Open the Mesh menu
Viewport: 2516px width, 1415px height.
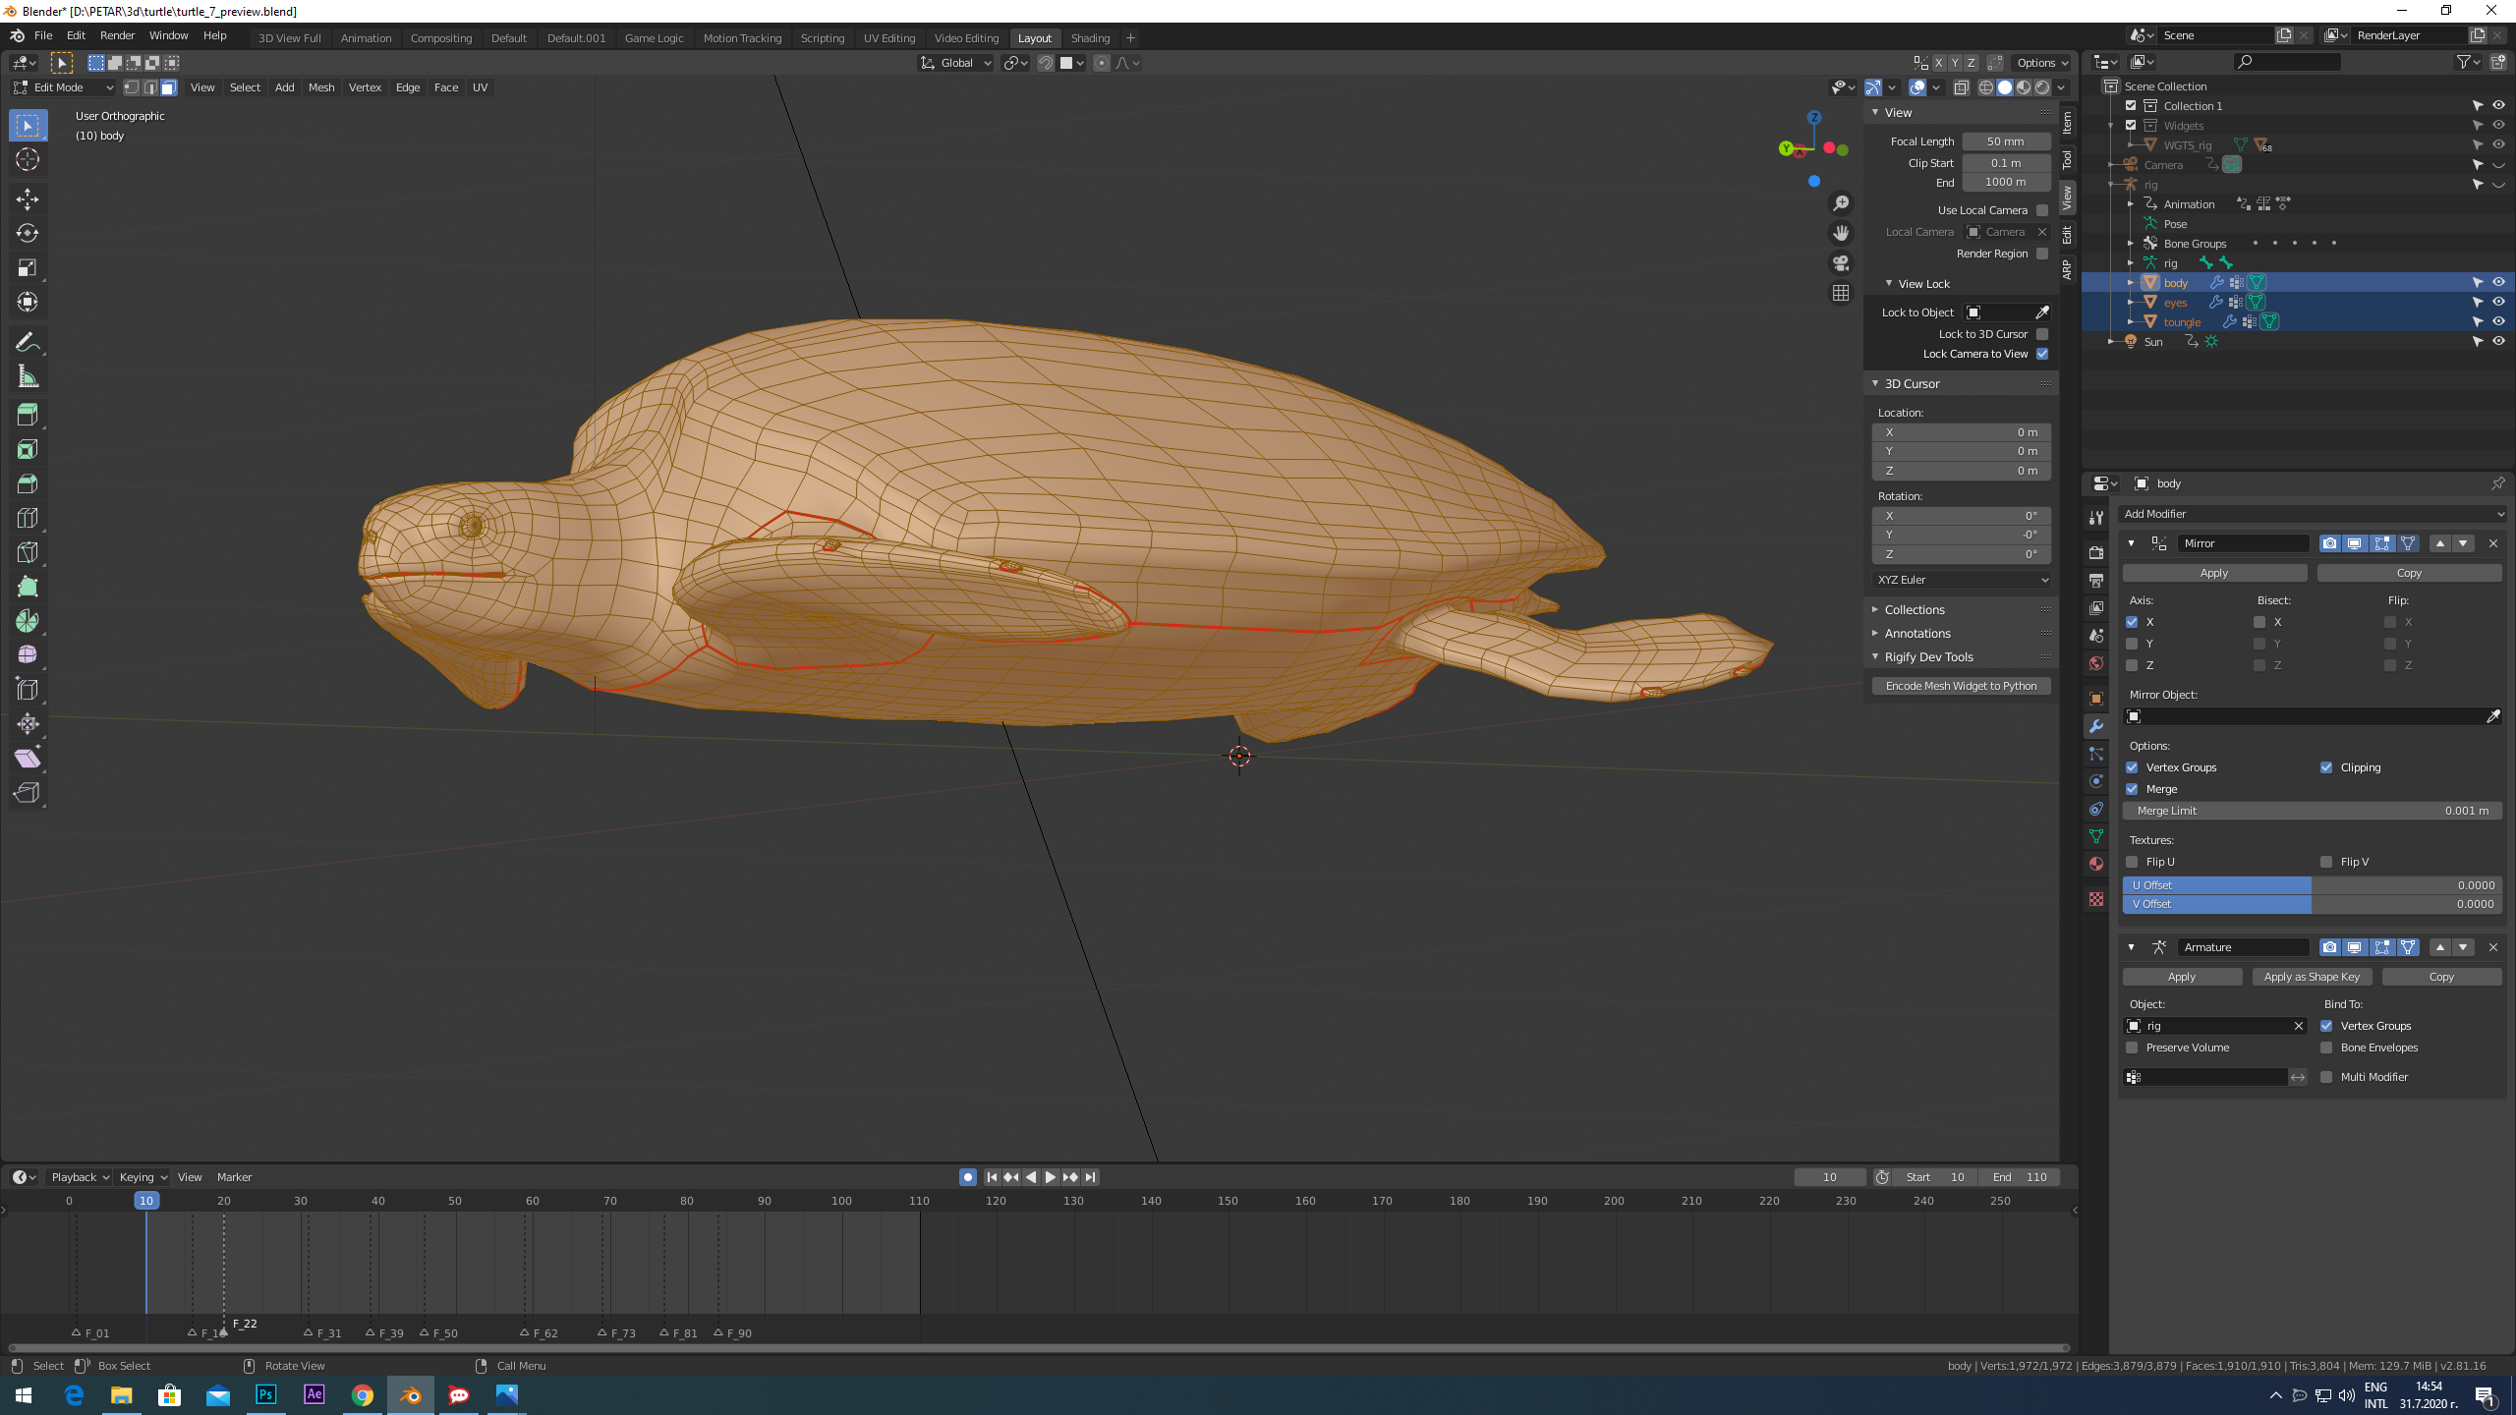click(x=320, y=87)
